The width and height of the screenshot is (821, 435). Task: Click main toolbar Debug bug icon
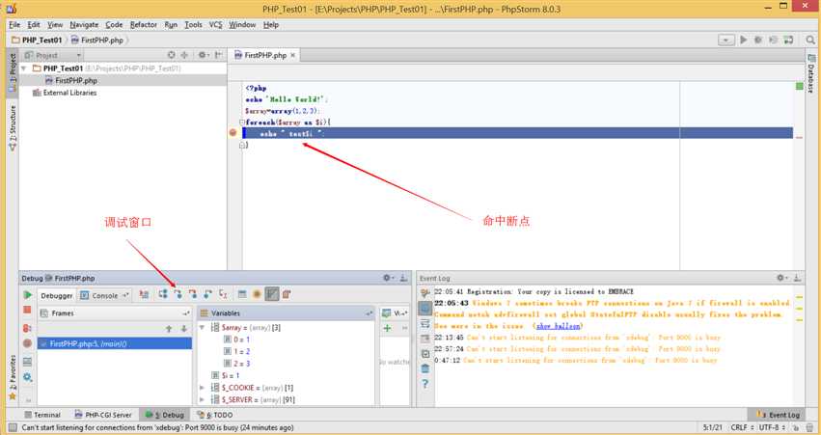click(757, 40)
